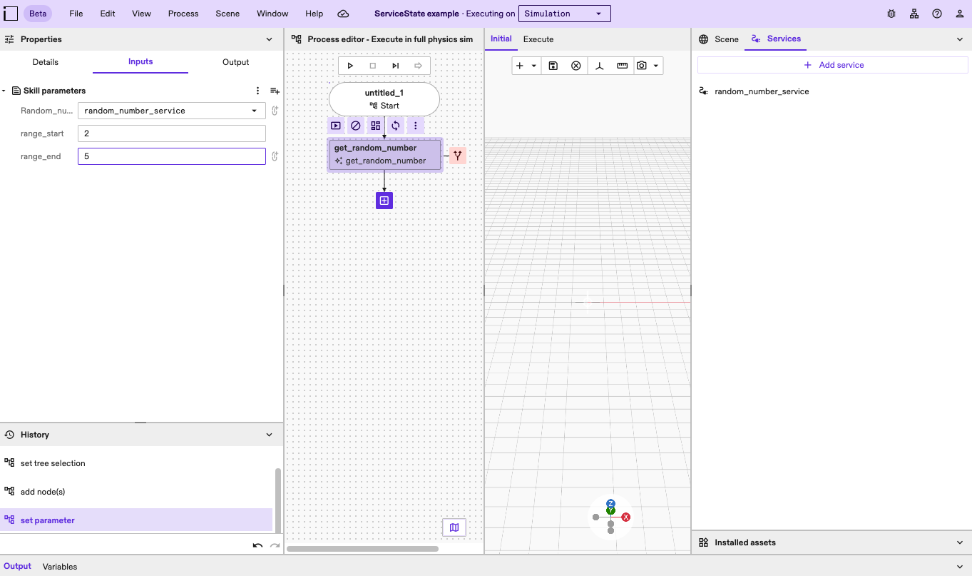This screenshot has height=576, width=972.
Task: Run the process from the play icon
Action: (x=350, y=65)
